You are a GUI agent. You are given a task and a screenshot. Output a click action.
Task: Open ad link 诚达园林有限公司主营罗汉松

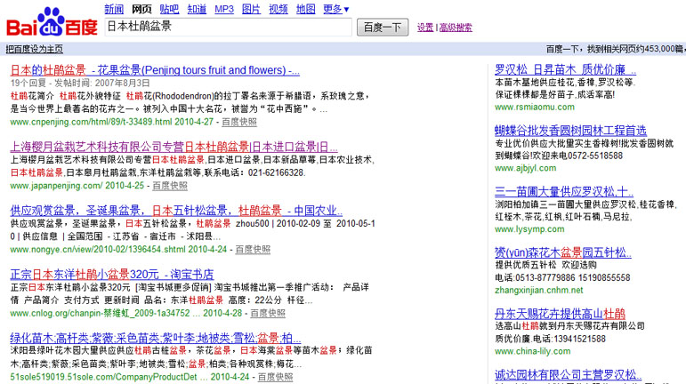coord(569,375)
